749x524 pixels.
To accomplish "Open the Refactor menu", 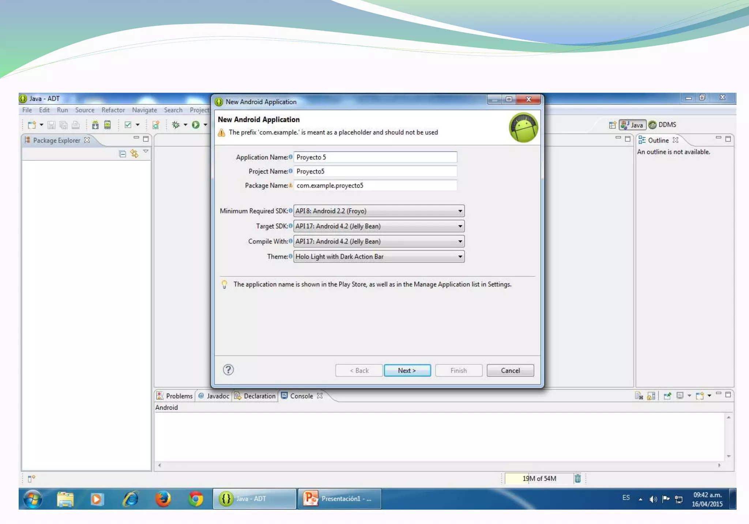I will (x=113, y=110).
